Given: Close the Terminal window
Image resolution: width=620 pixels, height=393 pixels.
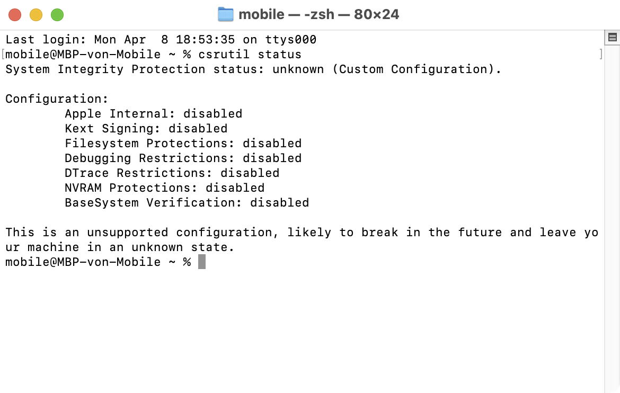Looking at the screenshot, I should 15,15.
